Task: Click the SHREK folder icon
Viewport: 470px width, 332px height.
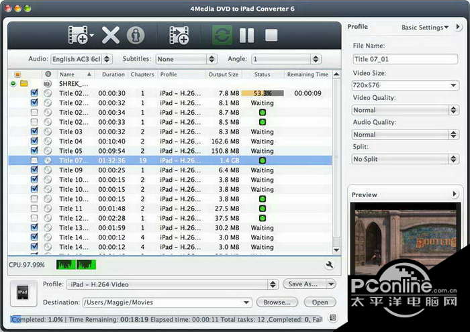Action: (x=24, y=83)
